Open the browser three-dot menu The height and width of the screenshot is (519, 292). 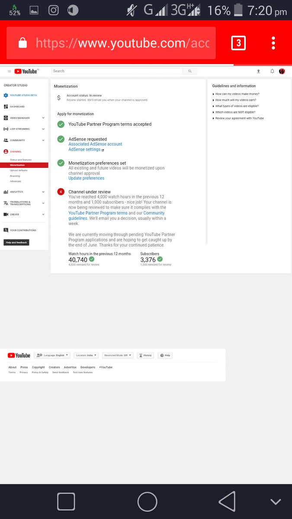(273, 43)
